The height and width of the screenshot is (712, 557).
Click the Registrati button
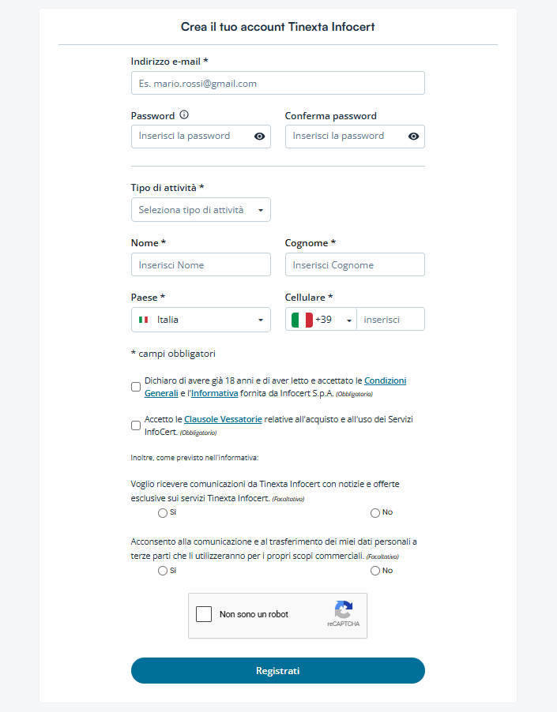[x=278, y=671]
